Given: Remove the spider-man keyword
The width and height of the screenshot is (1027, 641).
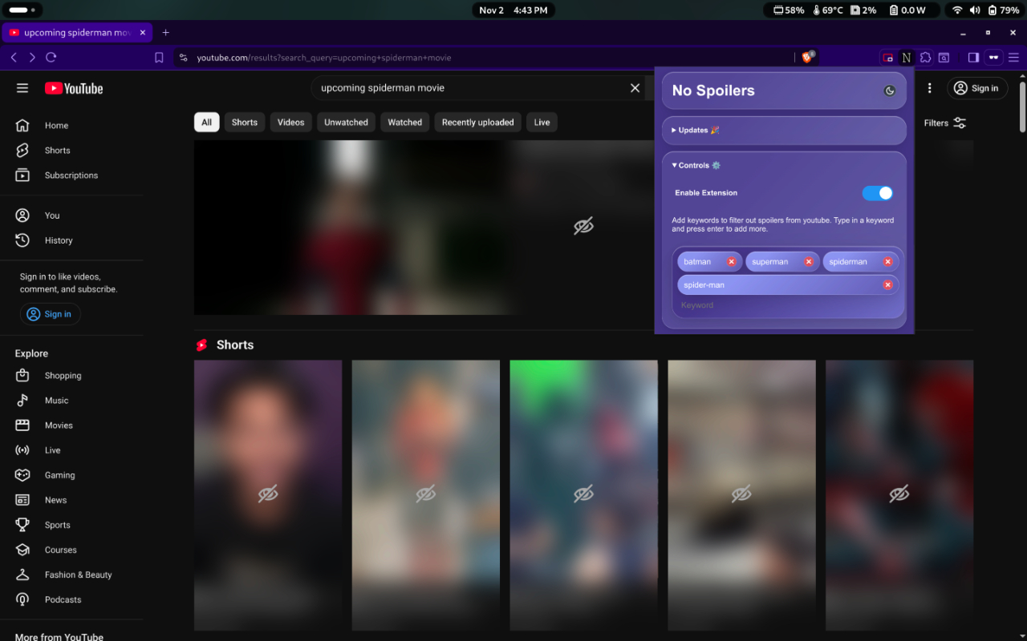Looking at the screenshot, I should (887, 285).
